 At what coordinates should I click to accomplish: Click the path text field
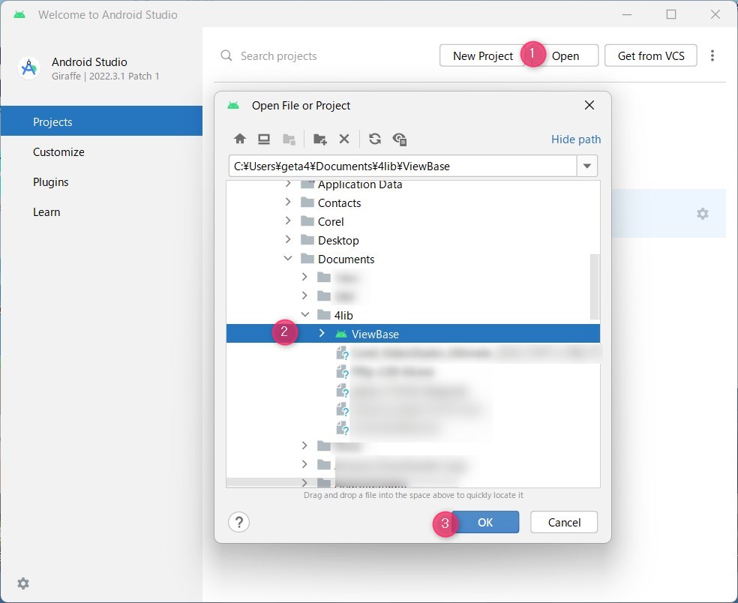(x=403, y=166)
